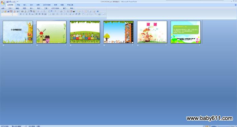
Task: Select the 谢谢 slide thumbnail
Action: pyautogui.click(x=152, y=32)
